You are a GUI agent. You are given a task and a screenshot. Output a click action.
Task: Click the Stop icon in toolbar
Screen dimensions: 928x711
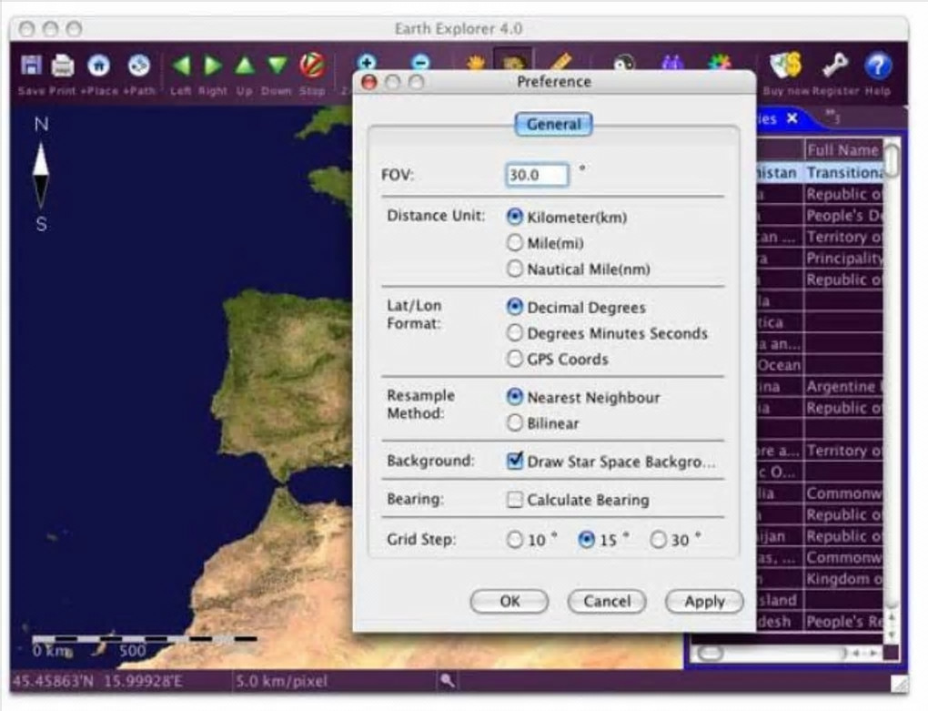(x=312, y=66)
